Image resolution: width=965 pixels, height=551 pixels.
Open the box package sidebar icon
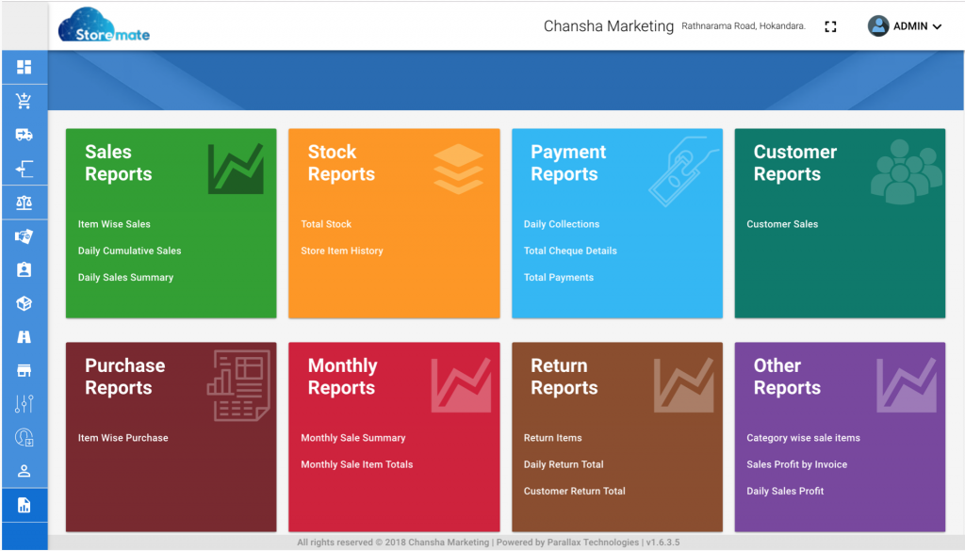[x=24, y=303]
